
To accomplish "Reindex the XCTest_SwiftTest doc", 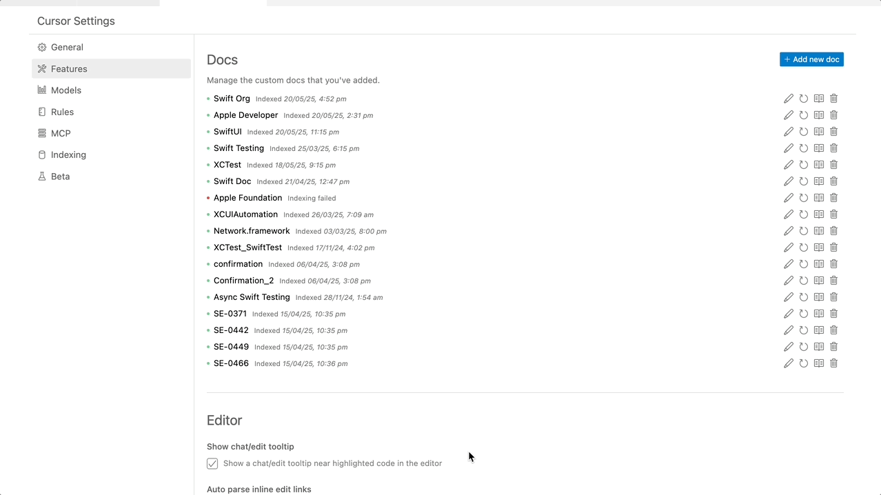I will tap(804, 247).
